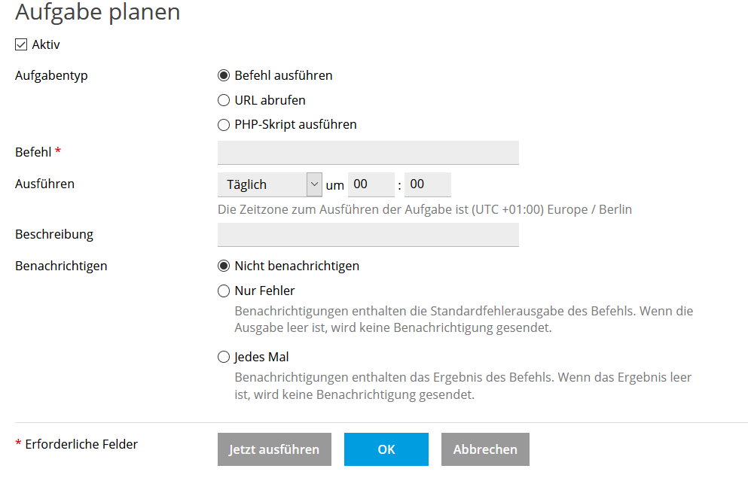The width and height of the screenshot is (748, 487).
Task: Click the 'Aufgabe planen' heading
Action: (x=98, y=12)
